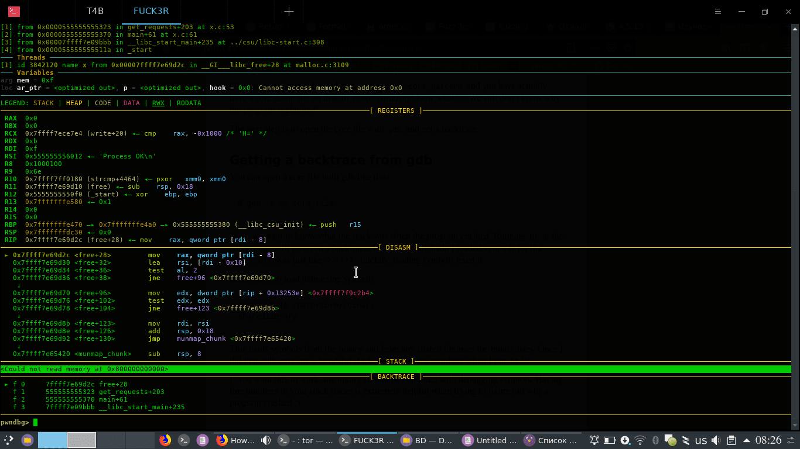Viewport: 800px width, 449px height.
Task: Open the download updates tray icon
Action: click(x=625, y=440)
